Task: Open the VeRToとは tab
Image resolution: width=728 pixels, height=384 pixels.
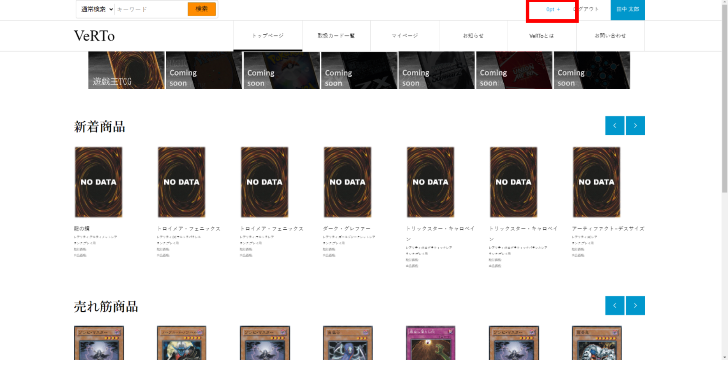Action: tap(542, 36)
